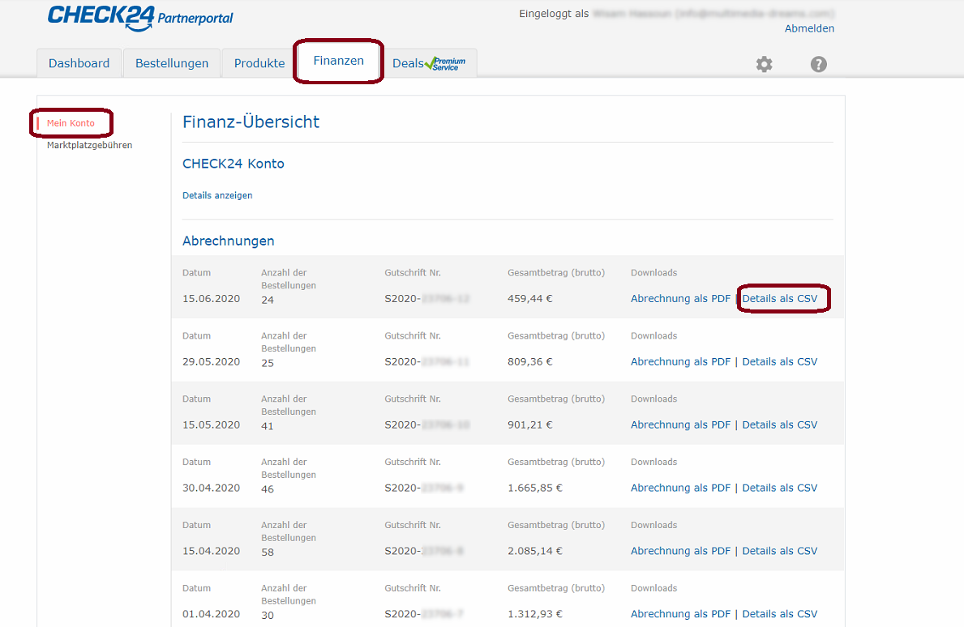Open the Deals Premium Service tab
This screenshot has width=964, height=627.
tap(429, 63)
